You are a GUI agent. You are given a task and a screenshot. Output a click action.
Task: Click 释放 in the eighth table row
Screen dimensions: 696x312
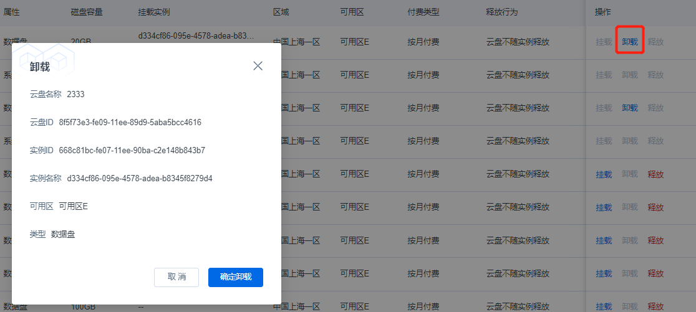655,273
